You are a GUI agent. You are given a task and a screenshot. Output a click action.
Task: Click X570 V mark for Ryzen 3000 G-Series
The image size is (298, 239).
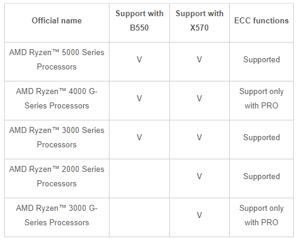(199, 215)
